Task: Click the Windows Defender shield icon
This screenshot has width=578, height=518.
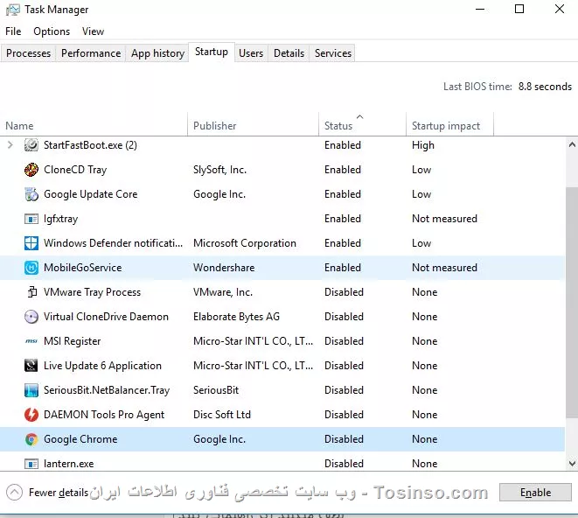Action: (x=31, y=243)
